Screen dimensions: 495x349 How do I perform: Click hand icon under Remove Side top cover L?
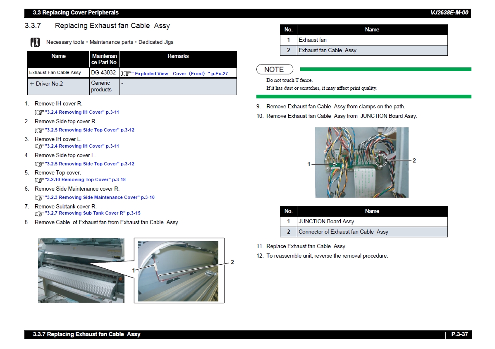(x=39, y=164)
